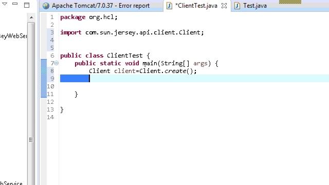Image resolution: width=329 pixels, height=185 pixels.
Task: Click the 'args' parameter on line 7
Action: [x=200, y=63]
